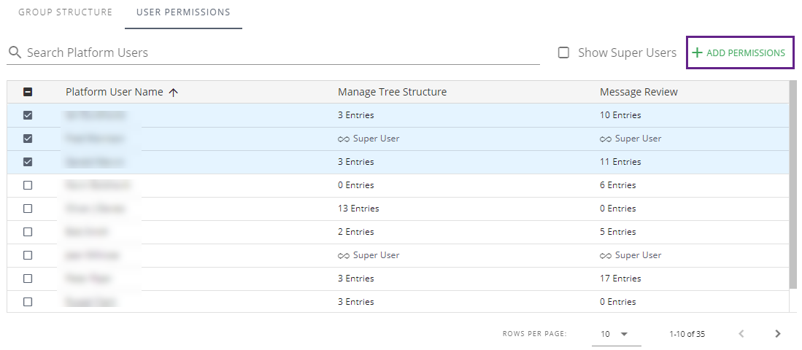Click the 13 Entries cell
Viewport: 802px width, 350px height.
click(x=358, y=209)
